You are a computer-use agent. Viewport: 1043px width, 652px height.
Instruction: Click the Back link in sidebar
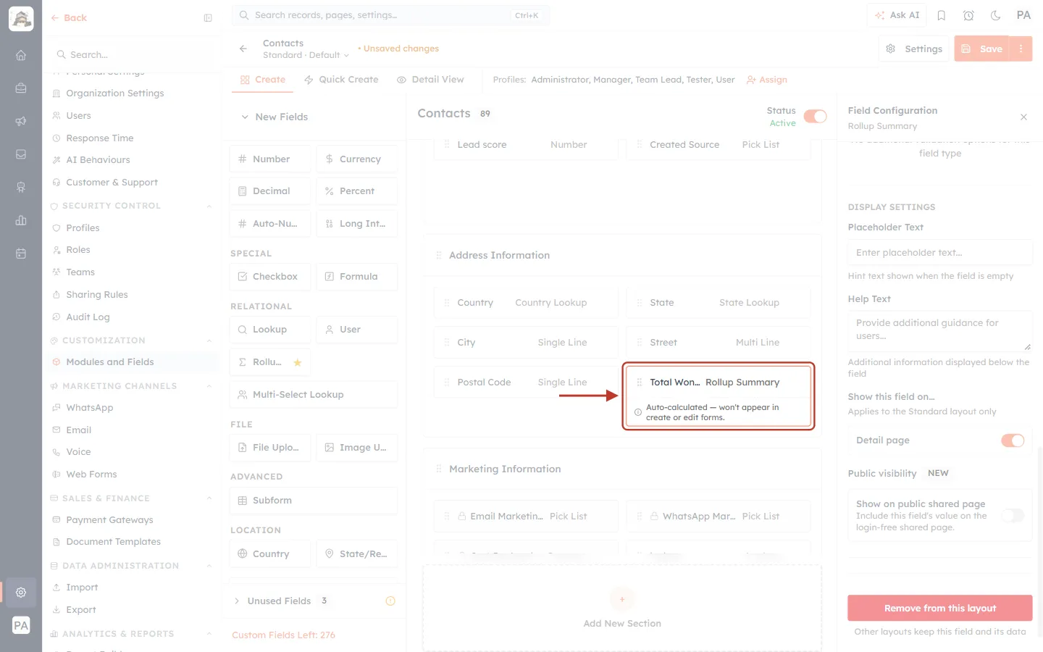69,18
